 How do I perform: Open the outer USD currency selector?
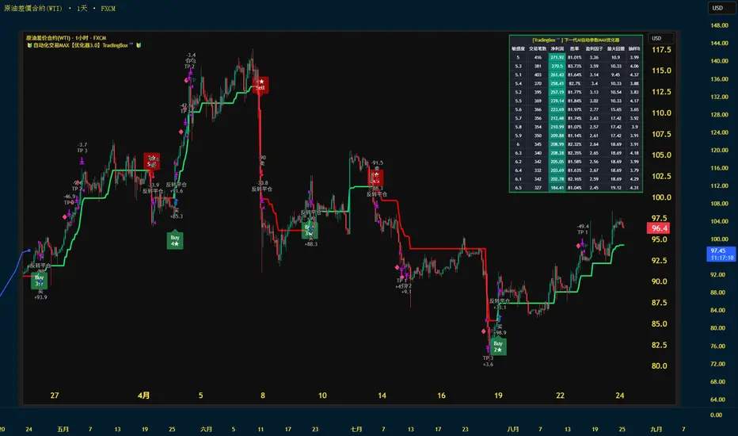[720, 8]
